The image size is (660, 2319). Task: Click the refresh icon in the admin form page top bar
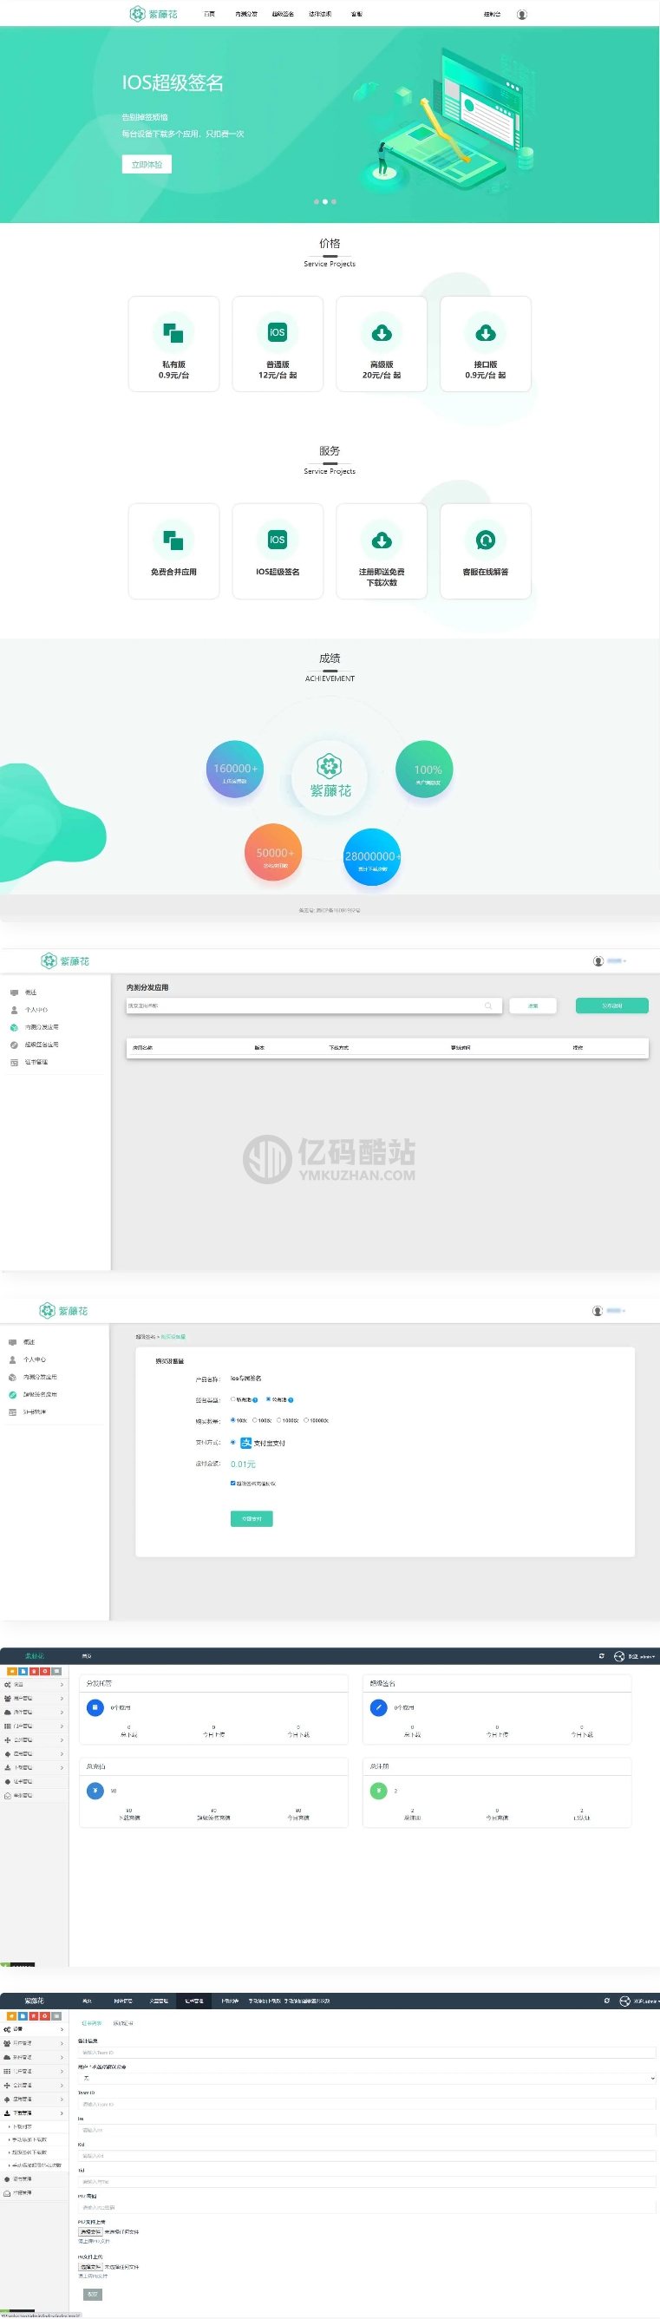(607, 2001)
